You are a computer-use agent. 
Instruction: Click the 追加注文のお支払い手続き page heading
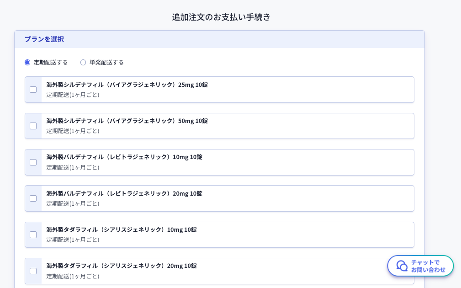click(x=221, y=17)
